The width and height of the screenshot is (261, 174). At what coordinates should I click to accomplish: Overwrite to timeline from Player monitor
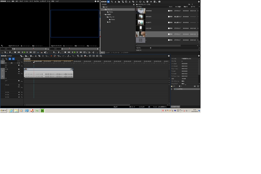(42, 52)
